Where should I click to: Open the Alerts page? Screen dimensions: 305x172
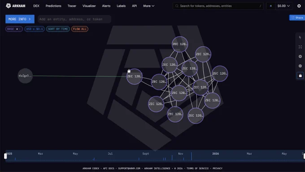[x=106, y=6]
